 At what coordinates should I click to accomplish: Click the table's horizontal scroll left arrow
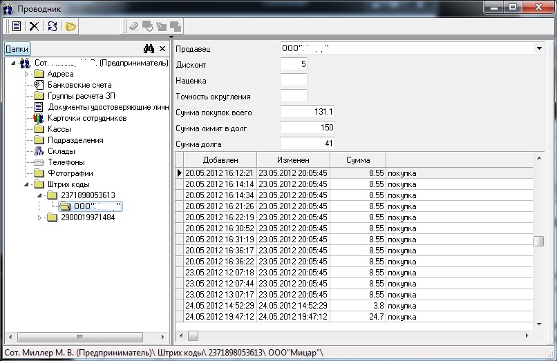pos(181,335)
